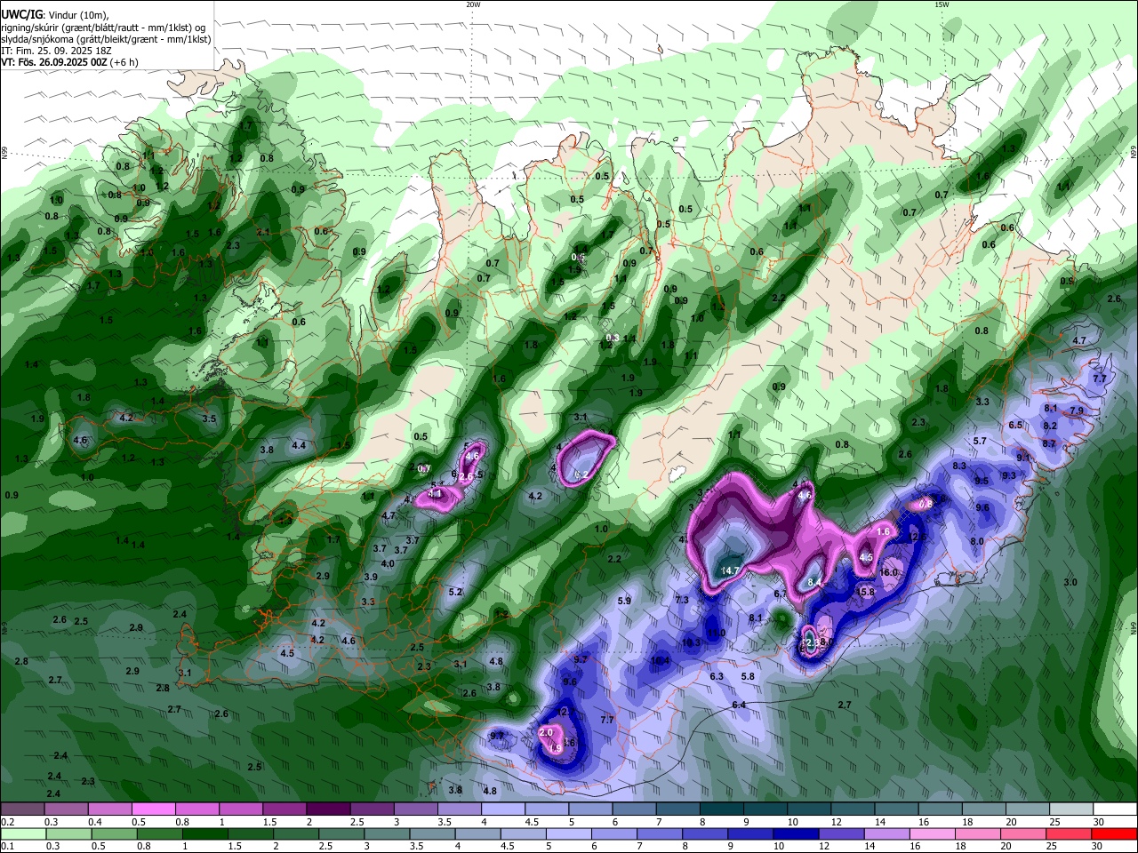Viewport: 1138px width, 853px height.
Task: Click the '7.9' value on the east coast
Action: click(1077, 411)
